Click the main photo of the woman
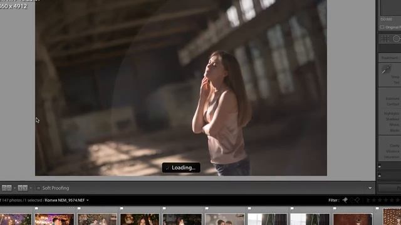401x225 pixels. 181,87
